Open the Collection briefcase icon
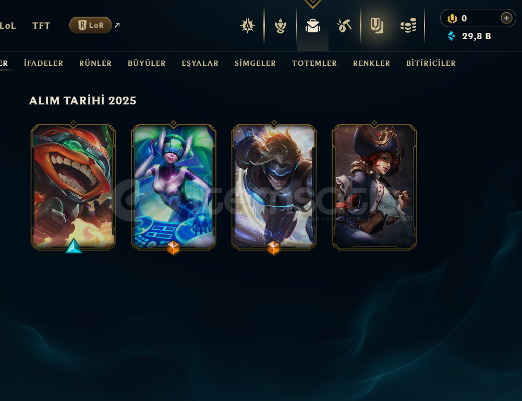This screenshot has height=401, width=522. click(x=312, y=26)
